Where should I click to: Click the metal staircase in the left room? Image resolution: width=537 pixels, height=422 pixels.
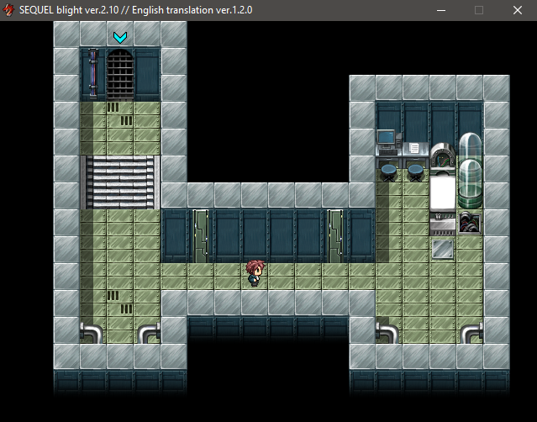[x=120, y=182]
